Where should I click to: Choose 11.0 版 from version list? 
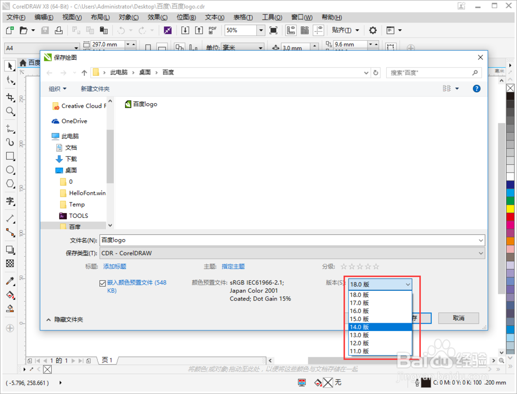(380, 351)
